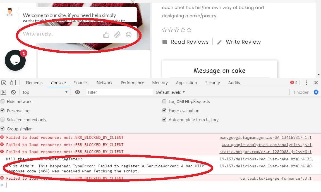The image size is (321, 192).
Task: Click the attachment paperclip icon
Action: point(117,34)
